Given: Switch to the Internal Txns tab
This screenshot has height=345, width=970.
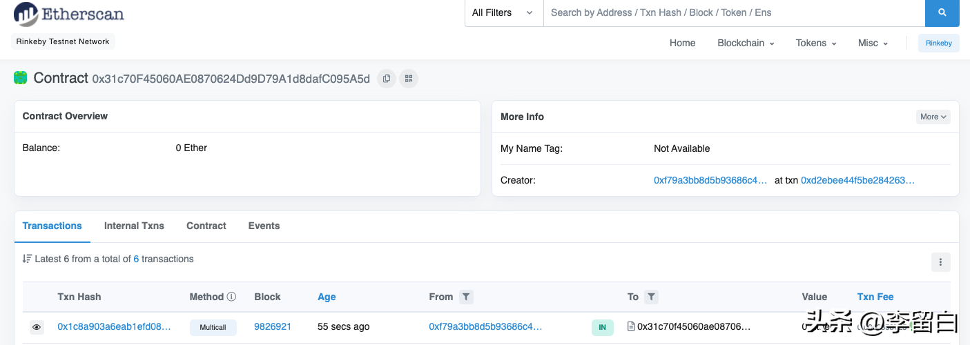Looking at the screenshot, I should tap(134, 226).
